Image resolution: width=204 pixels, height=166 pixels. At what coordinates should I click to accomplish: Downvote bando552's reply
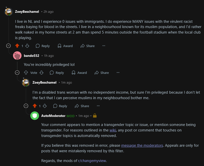[x=42, y=73]
